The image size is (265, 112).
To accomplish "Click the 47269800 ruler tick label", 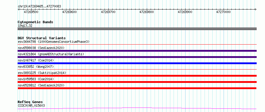I will pyautogui.click(x=146, y=12).
